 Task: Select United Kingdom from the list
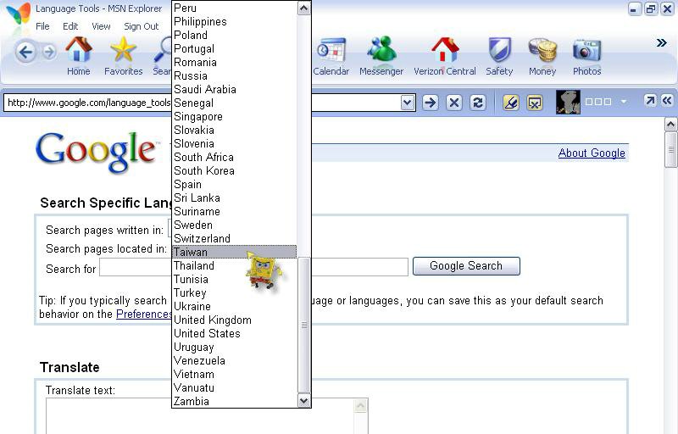pos(234,320)
